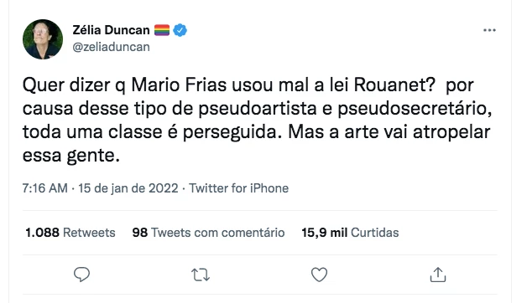Click the blue verified badge
The image size is (527, 303).
pos(180,30)
